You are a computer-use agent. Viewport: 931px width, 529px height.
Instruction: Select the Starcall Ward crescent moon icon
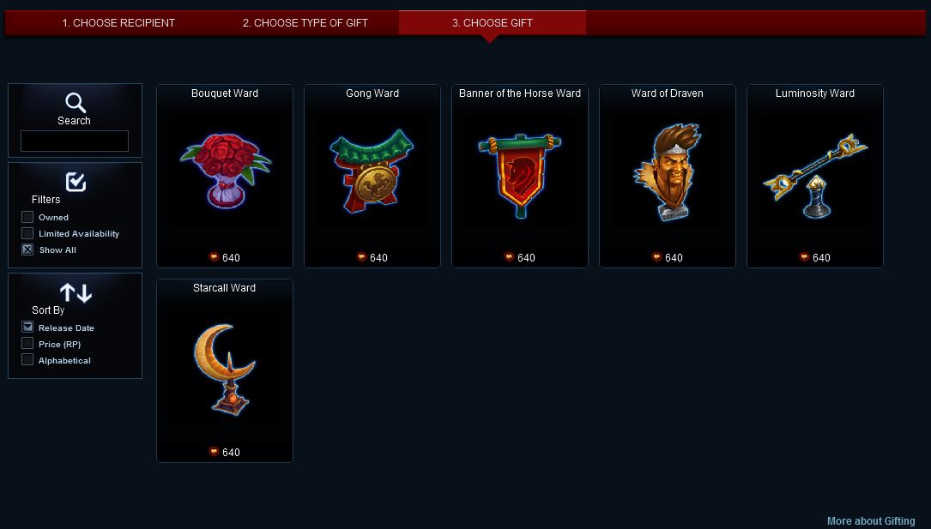pyautogui.click(x=225, y=369)
